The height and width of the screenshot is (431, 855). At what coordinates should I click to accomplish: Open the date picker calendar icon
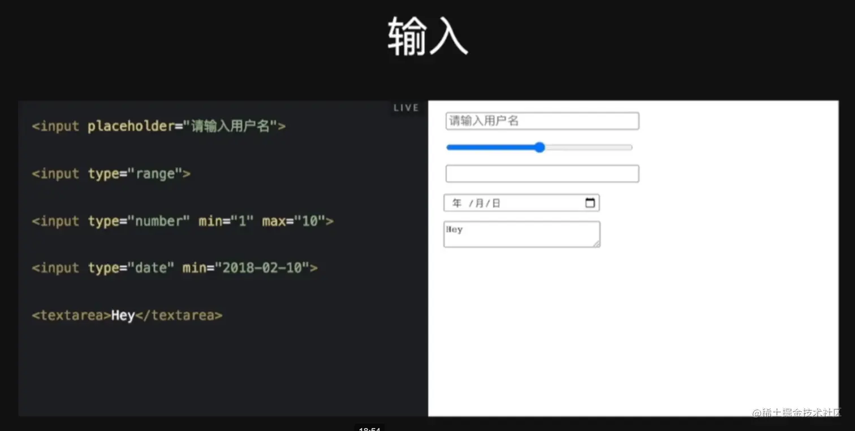[590, 202]
